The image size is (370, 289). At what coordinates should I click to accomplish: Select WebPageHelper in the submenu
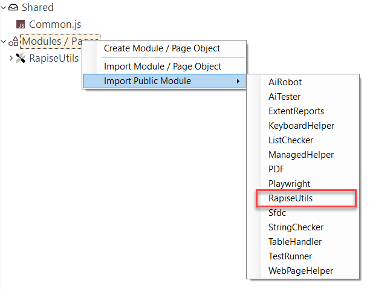point(300,270)
